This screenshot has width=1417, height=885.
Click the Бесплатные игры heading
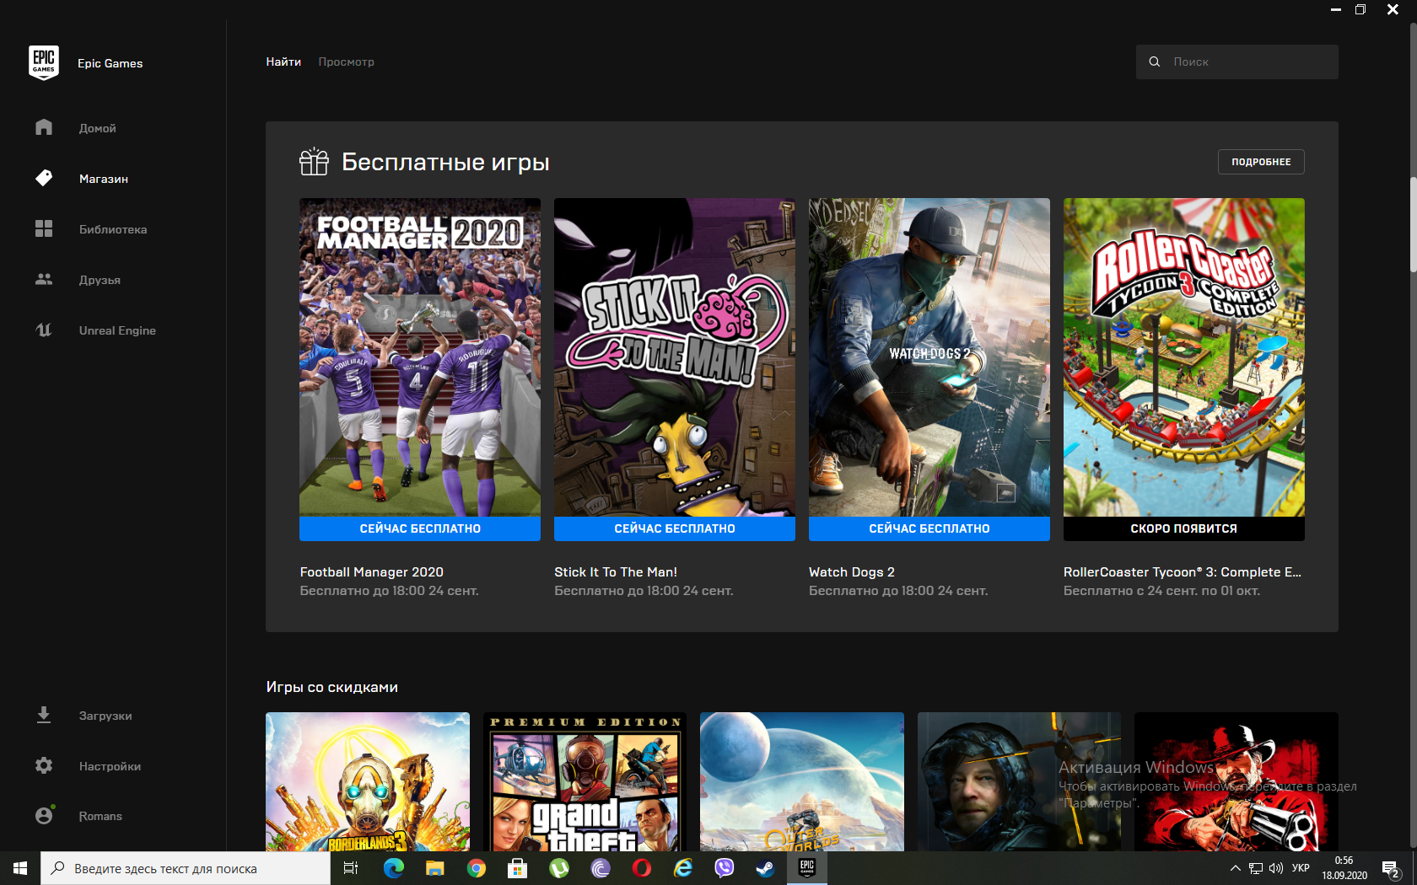(x=445, y=162)
